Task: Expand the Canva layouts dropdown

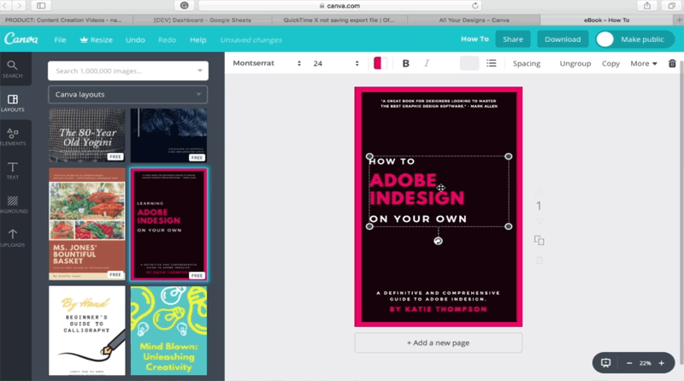Action: coord(127,95)
